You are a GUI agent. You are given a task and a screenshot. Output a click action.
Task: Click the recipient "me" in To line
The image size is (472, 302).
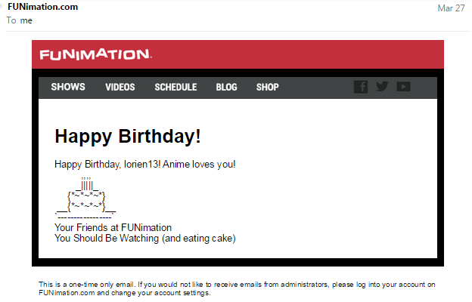[x=26, y=20]
